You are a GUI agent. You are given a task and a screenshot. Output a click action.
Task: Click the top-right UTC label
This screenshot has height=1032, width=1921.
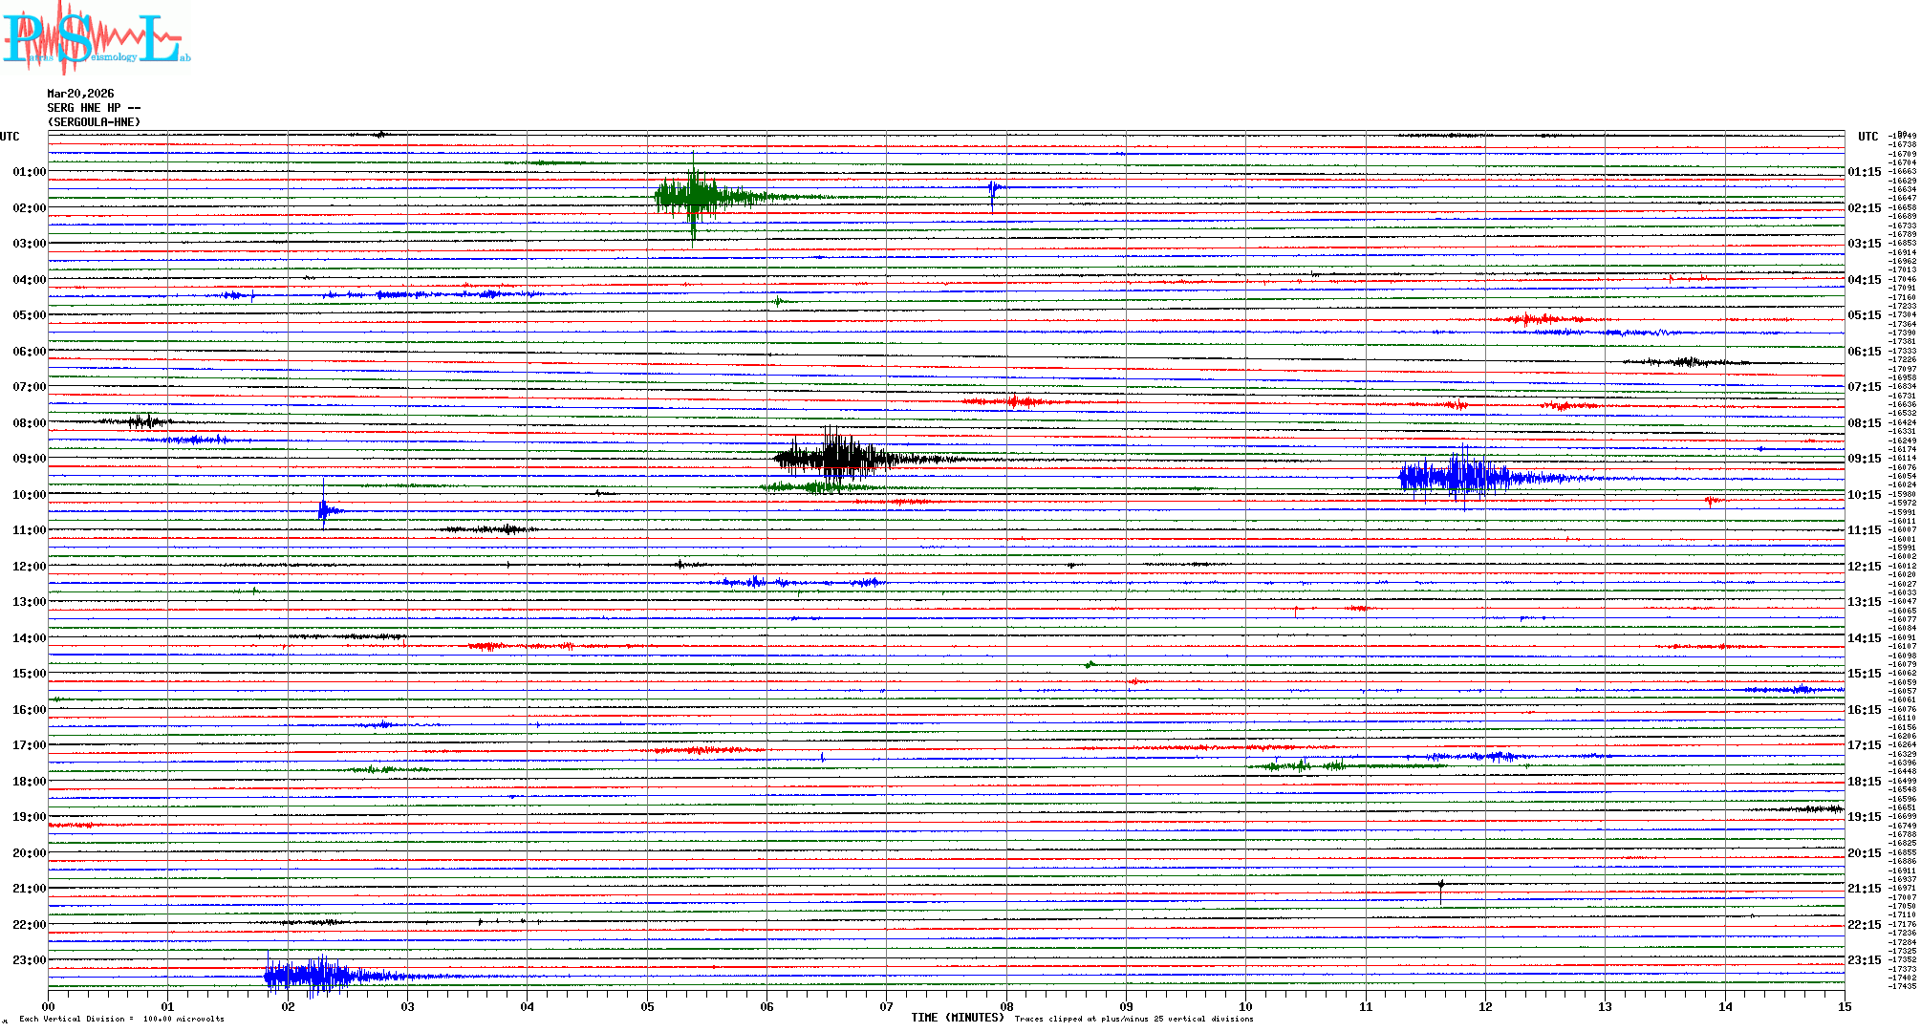(x=1867, y=137)
